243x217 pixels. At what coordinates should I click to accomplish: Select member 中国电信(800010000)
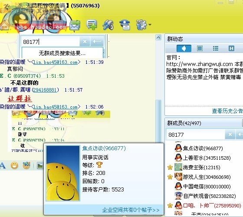point(207,187)
